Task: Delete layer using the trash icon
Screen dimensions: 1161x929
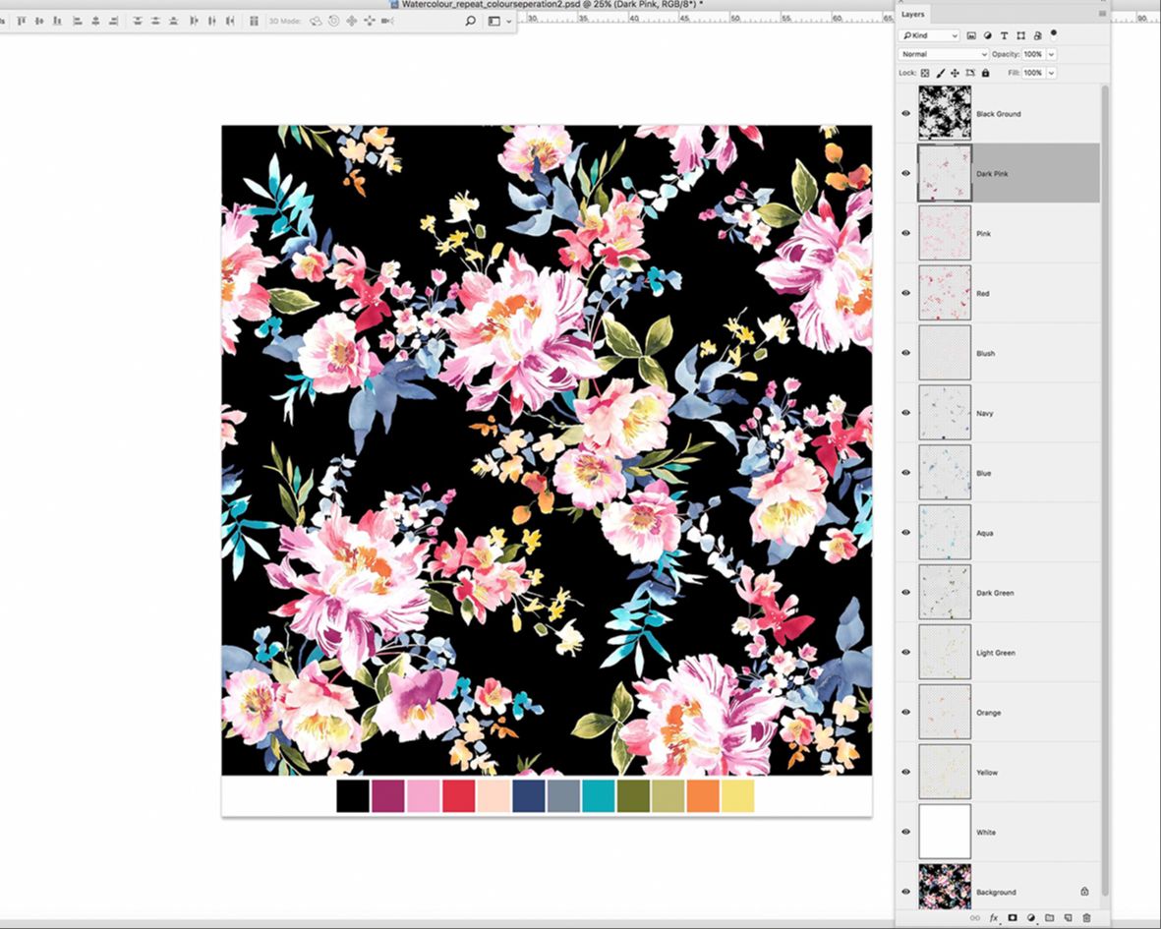Action: click(x=1086, y=917)
